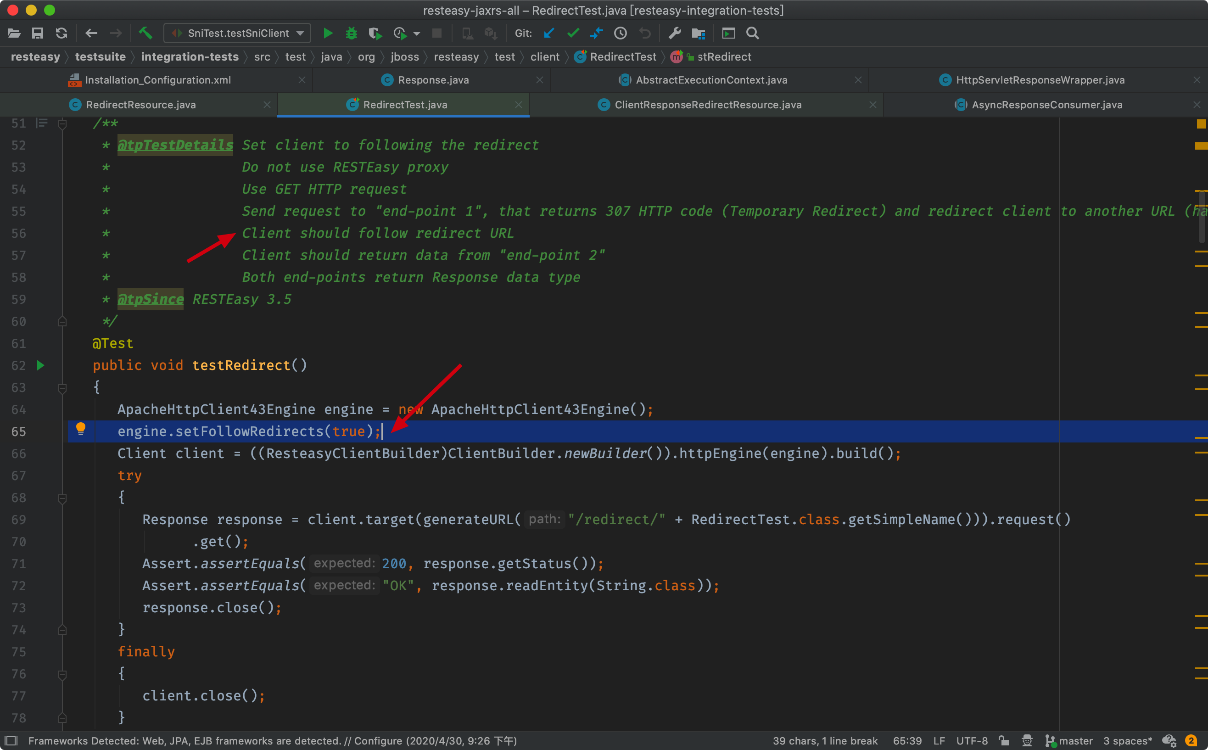Screen dimensions: 1208x750
Task: Click the green Run button in the toolbar
Action: tap(327, 33)
